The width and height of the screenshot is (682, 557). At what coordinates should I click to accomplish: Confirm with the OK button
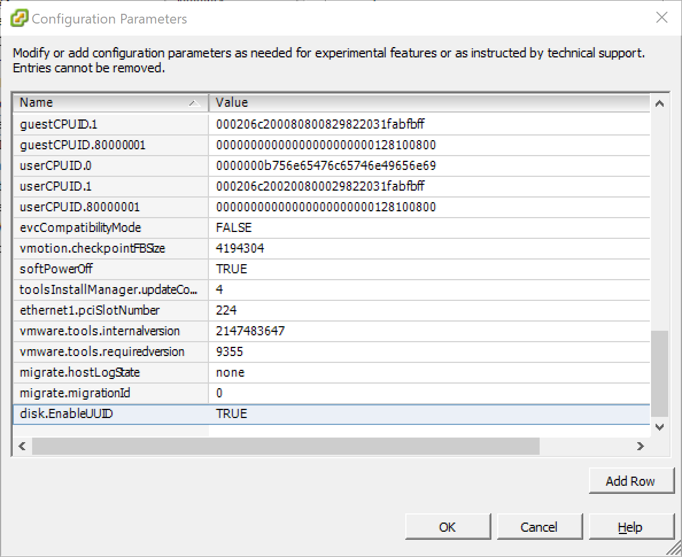[x=447, y=527]
